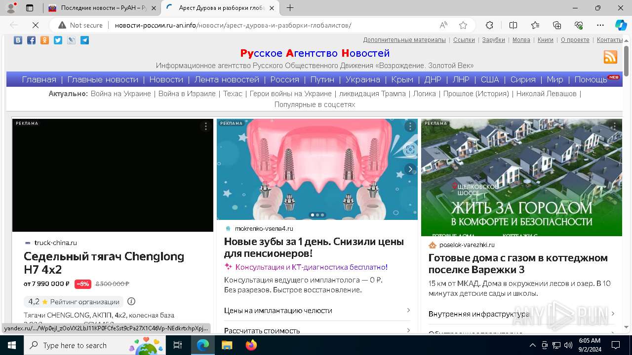
Task: Share page via VKontakte icon
Action: pos(18,40)
